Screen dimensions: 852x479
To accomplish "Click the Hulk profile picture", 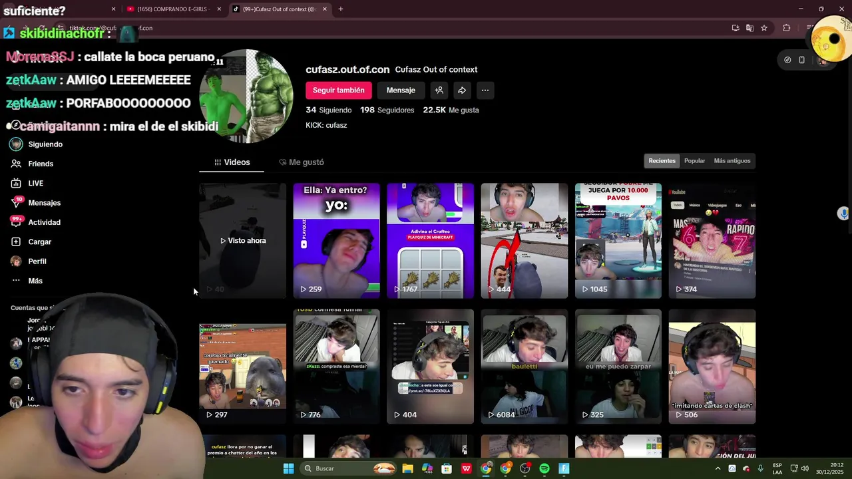I will (246, 96).
